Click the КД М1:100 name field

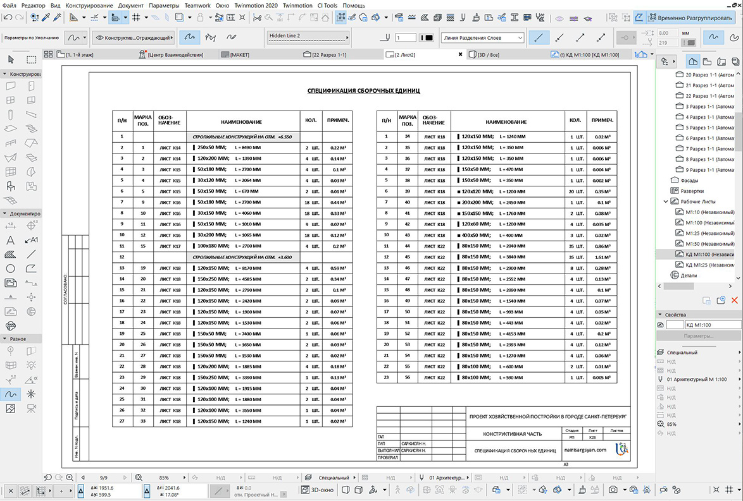pyautogui.click(x=713, y=325)
